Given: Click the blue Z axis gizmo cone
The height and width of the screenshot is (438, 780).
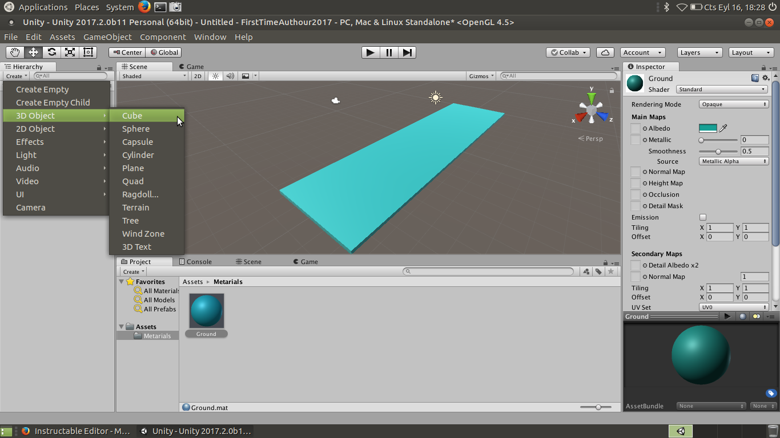Looking at the screenshot, I should pyautogui.click(x=602, y=116).
